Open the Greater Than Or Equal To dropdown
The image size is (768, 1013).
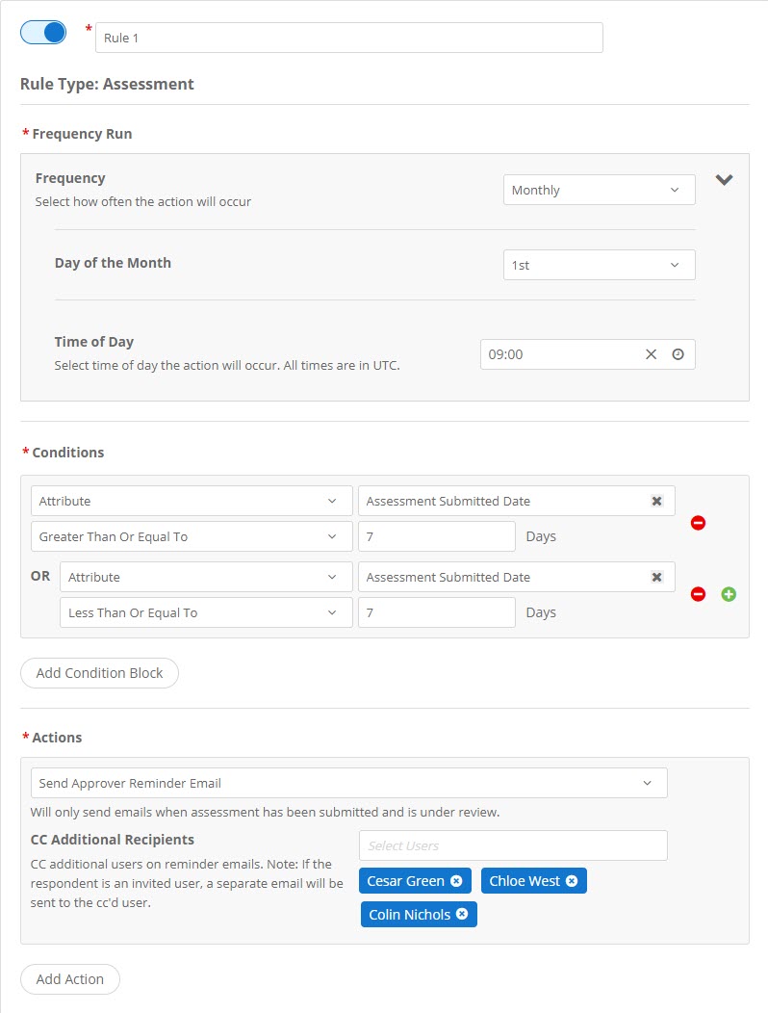click(191, 536)
